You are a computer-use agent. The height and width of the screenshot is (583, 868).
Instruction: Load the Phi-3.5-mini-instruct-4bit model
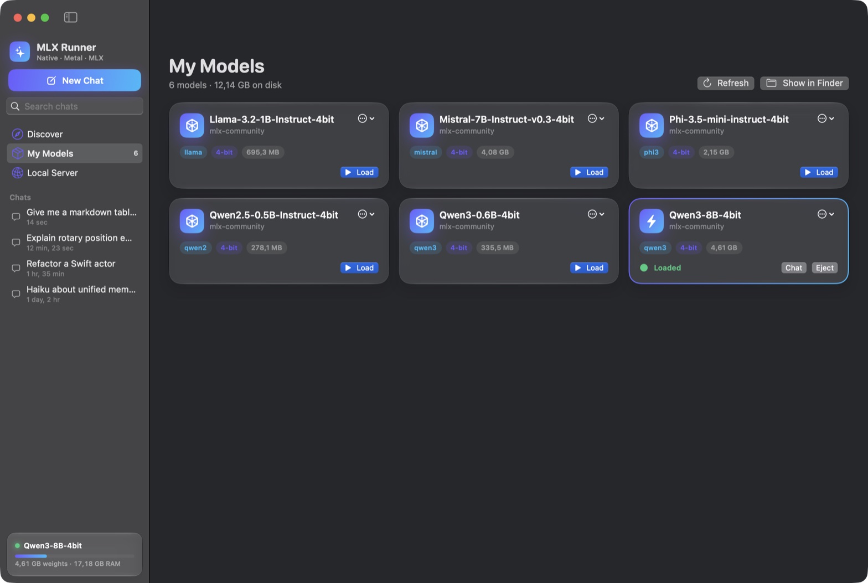tap(819, 172)
